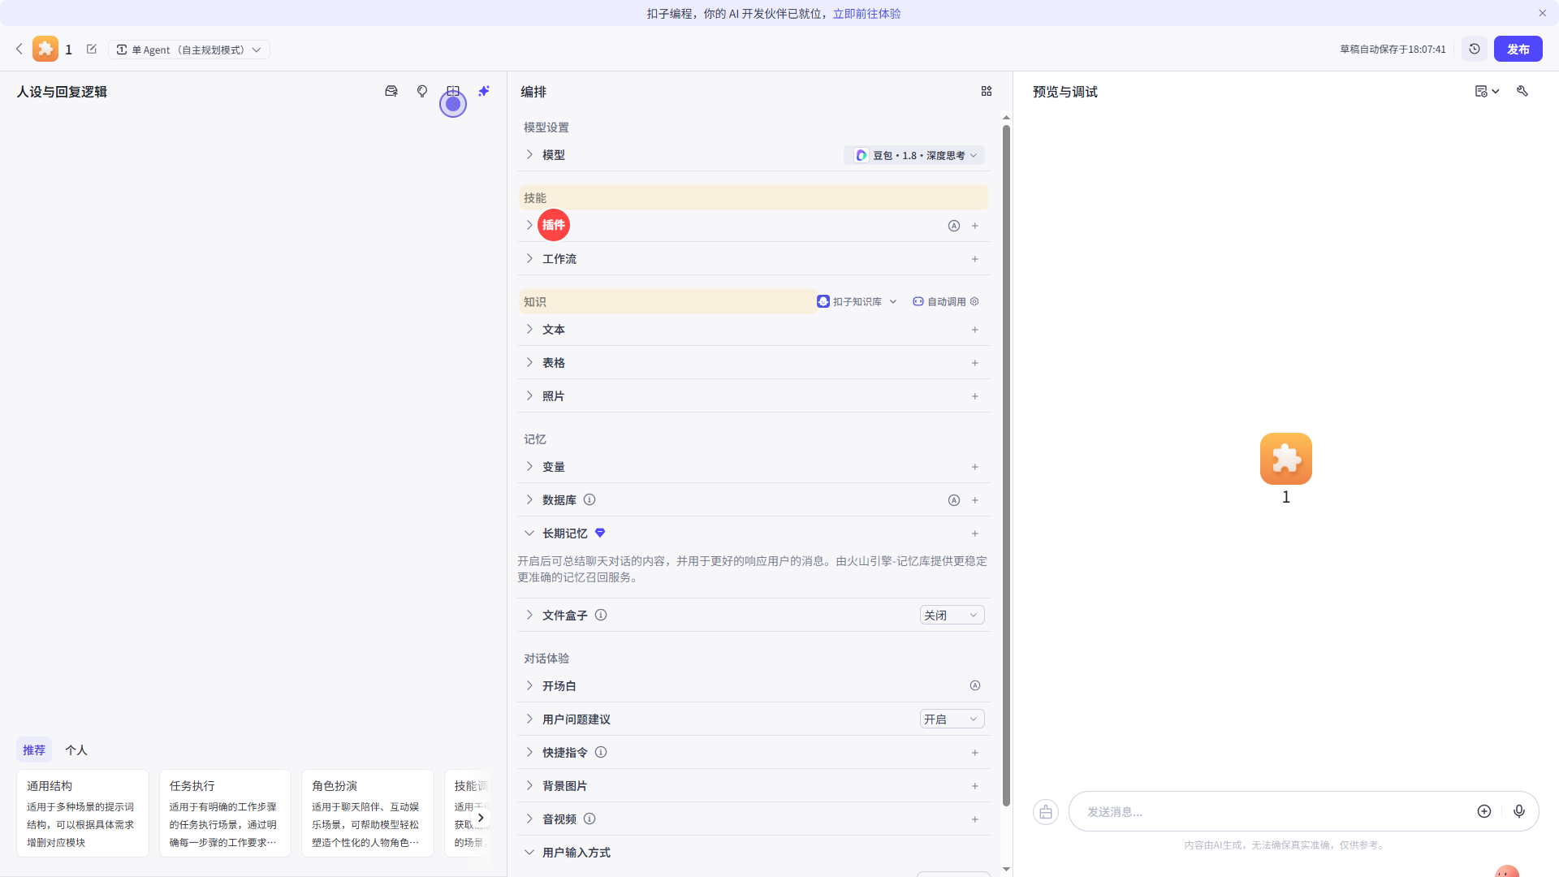Open the 豆包·1.8·深度思考 model dropdown
This screenshot has width=1559, height=877.
tap(913, 155)
